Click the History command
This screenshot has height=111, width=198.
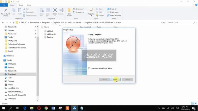[x=100, y=15]
